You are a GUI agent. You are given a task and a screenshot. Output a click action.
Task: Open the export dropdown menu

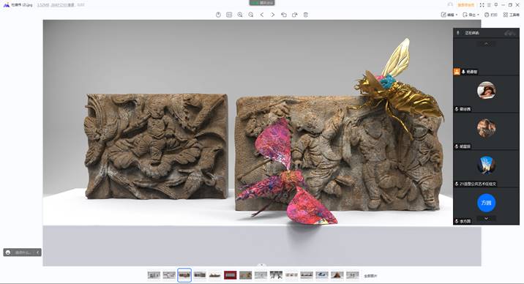471,15
